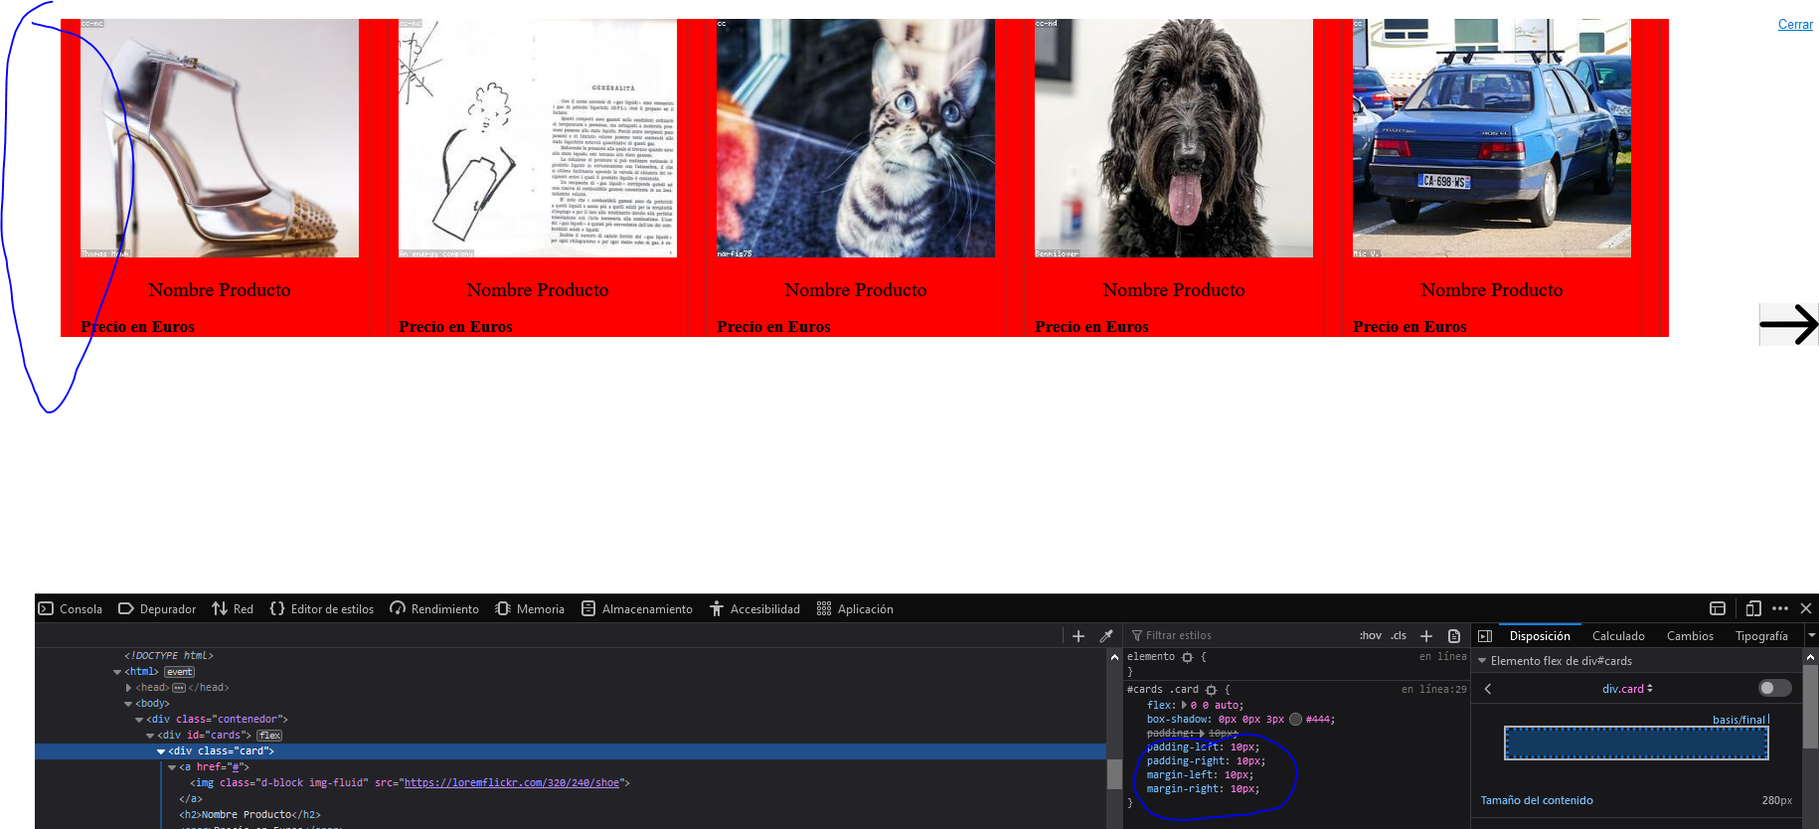Open the Aplicación panel

(x=855, y=608)
